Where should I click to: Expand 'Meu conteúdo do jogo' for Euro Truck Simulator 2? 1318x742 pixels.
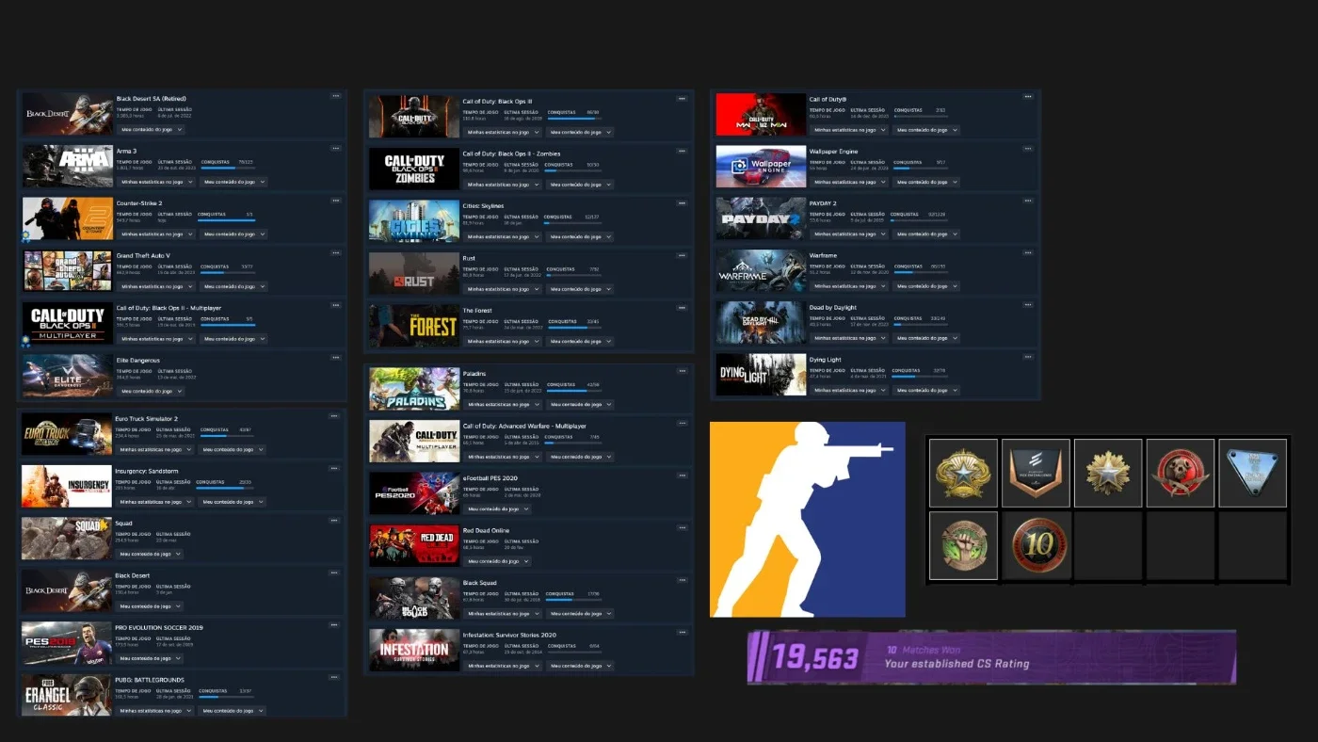click(232, 450)
